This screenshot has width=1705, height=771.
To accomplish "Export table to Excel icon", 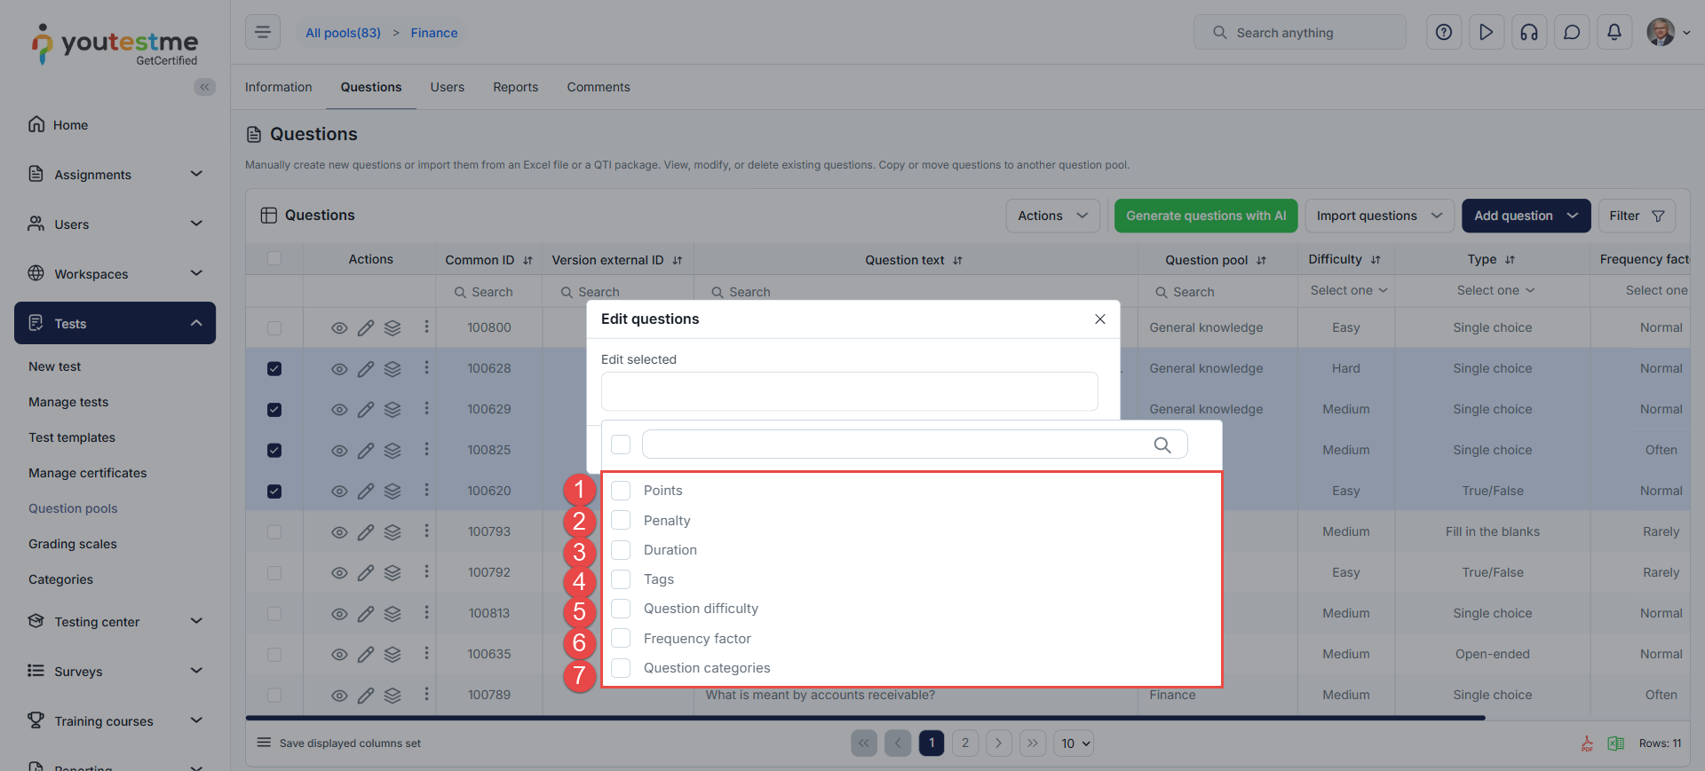I will [1616, 743].
